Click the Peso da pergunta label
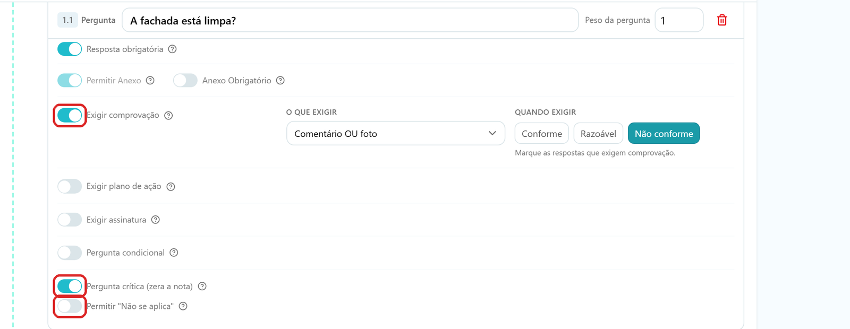 [617, 20]
